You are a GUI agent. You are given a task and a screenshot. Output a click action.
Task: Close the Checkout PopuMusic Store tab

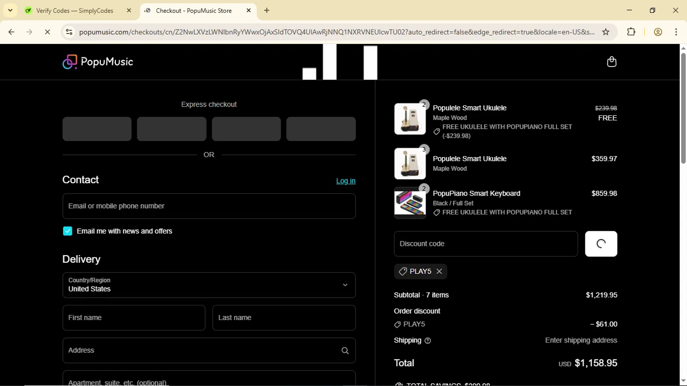[x=249, y=11]
